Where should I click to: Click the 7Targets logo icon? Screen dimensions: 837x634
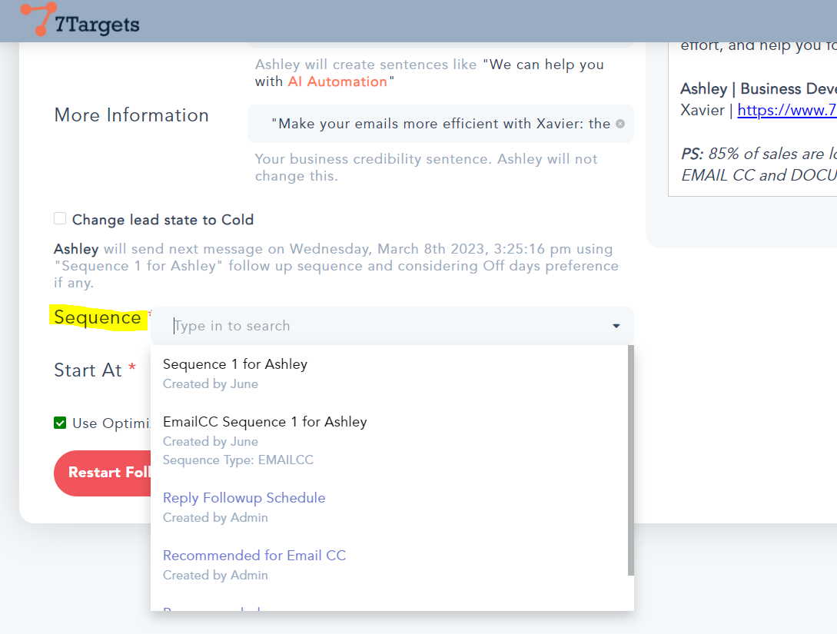[38, 19]
